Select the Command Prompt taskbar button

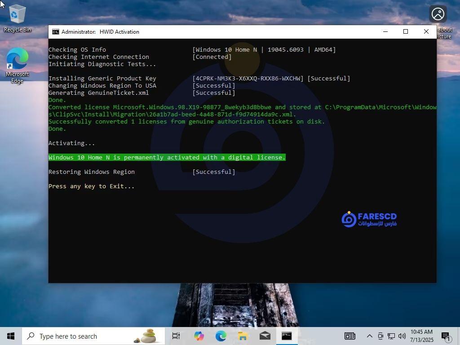coord(287,336)
